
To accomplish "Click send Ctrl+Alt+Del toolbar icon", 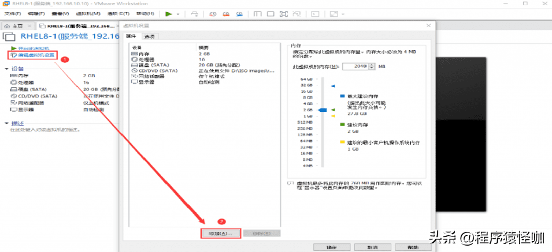I will 194,13.
